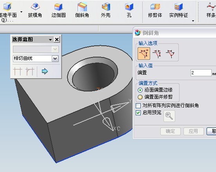The height and width of the screenshot is (172, 216).
Task: Open the 选择意图 title dropdown arrow
Action: [50, 40]
